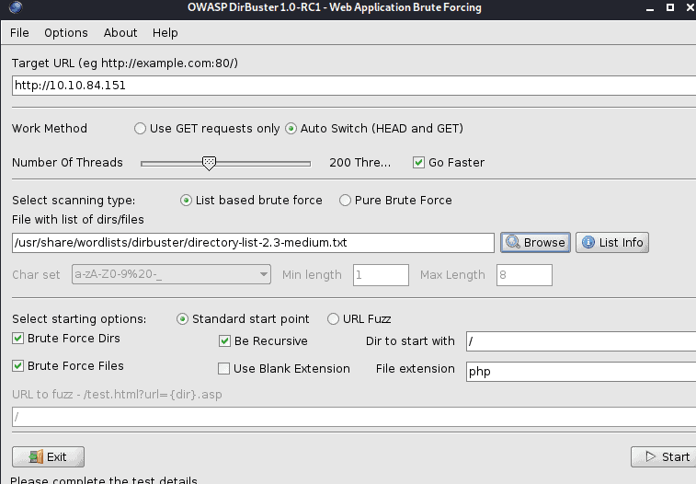The height and width of the screenshot is (484, 696).
Task: Toggle the Go Faster checkbox
Action: (418, 163)
